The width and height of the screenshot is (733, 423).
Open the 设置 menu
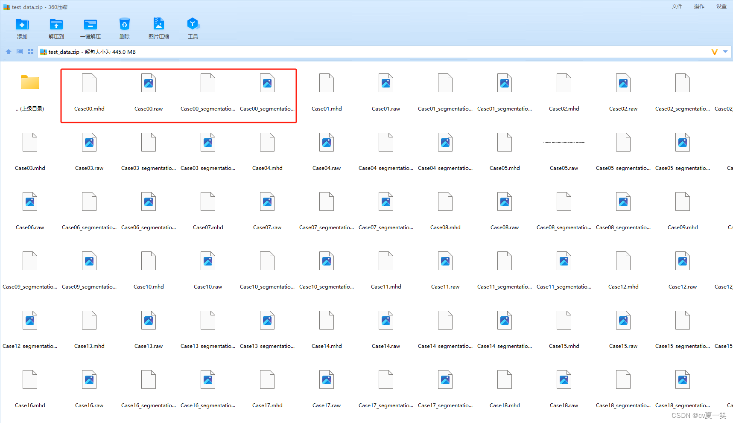click(x=721, y=6)
